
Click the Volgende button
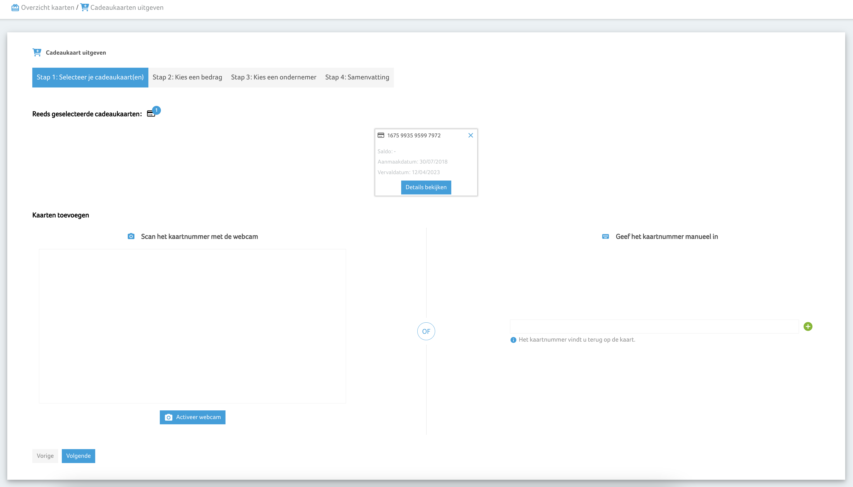click(78, 456)
